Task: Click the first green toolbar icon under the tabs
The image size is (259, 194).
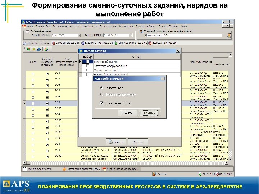Action: (28, 49)
